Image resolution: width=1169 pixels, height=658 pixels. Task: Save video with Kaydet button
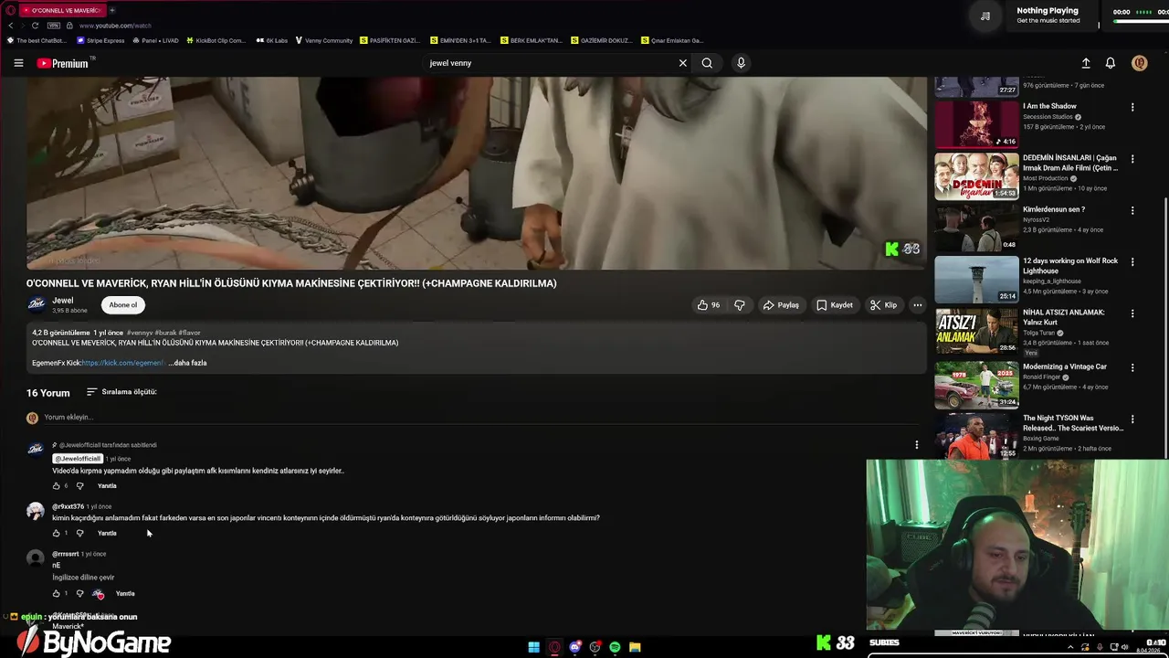835,305
